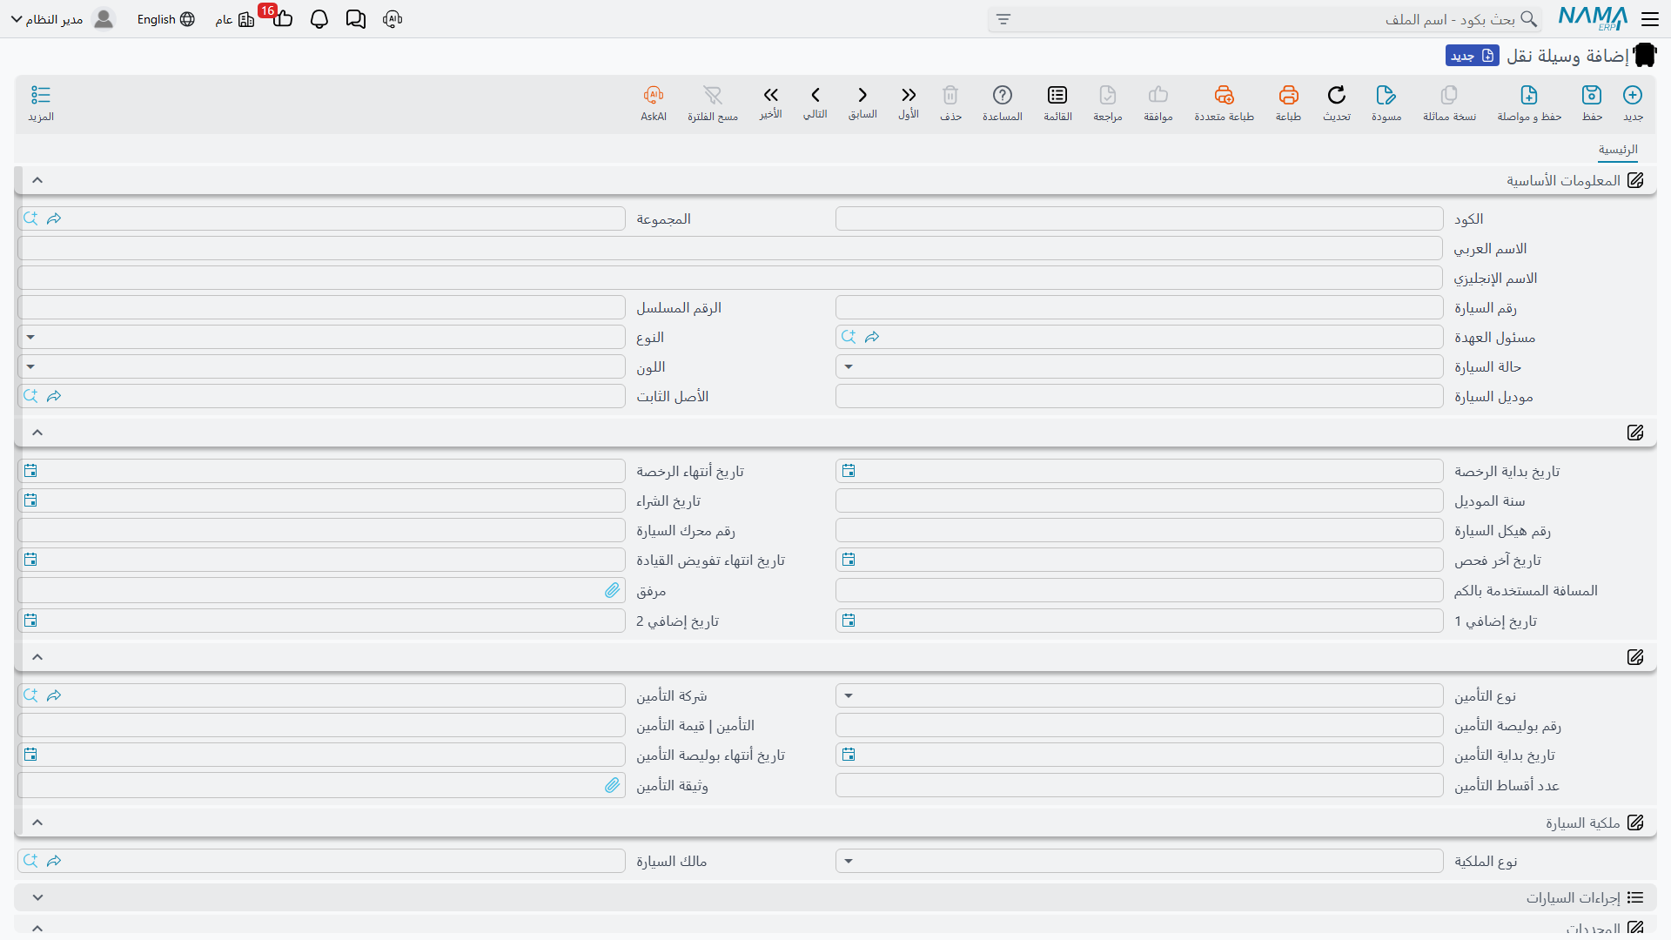Click the الكود code input field
The height and width of the screenshot is (940, 1671).
click(x=1139, y=218)
